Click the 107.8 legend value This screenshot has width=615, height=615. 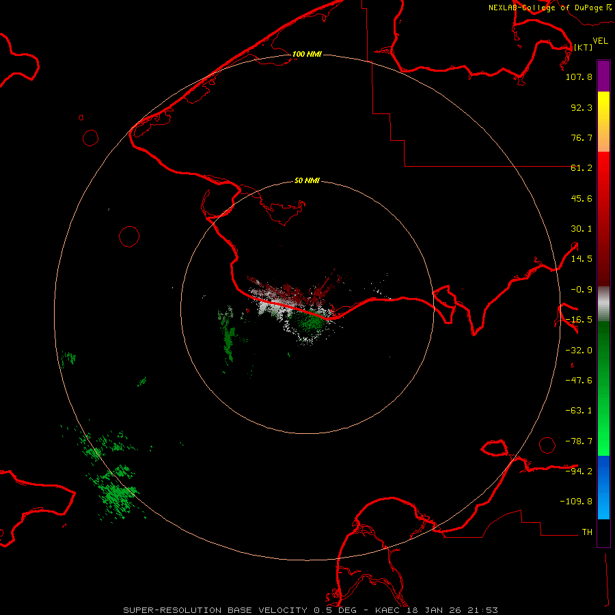[x=579, y=77]
